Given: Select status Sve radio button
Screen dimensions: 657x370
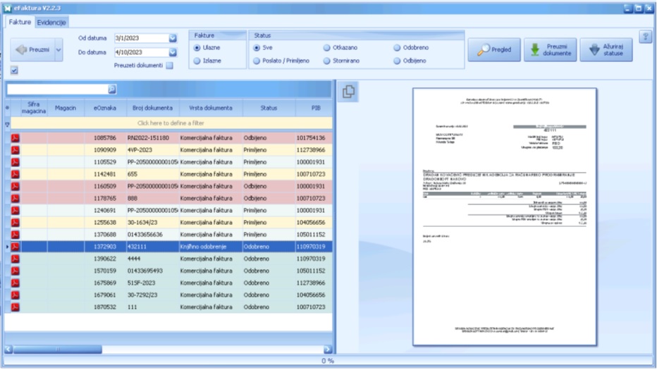Looking at the screenshot, I should pos(257,48).
